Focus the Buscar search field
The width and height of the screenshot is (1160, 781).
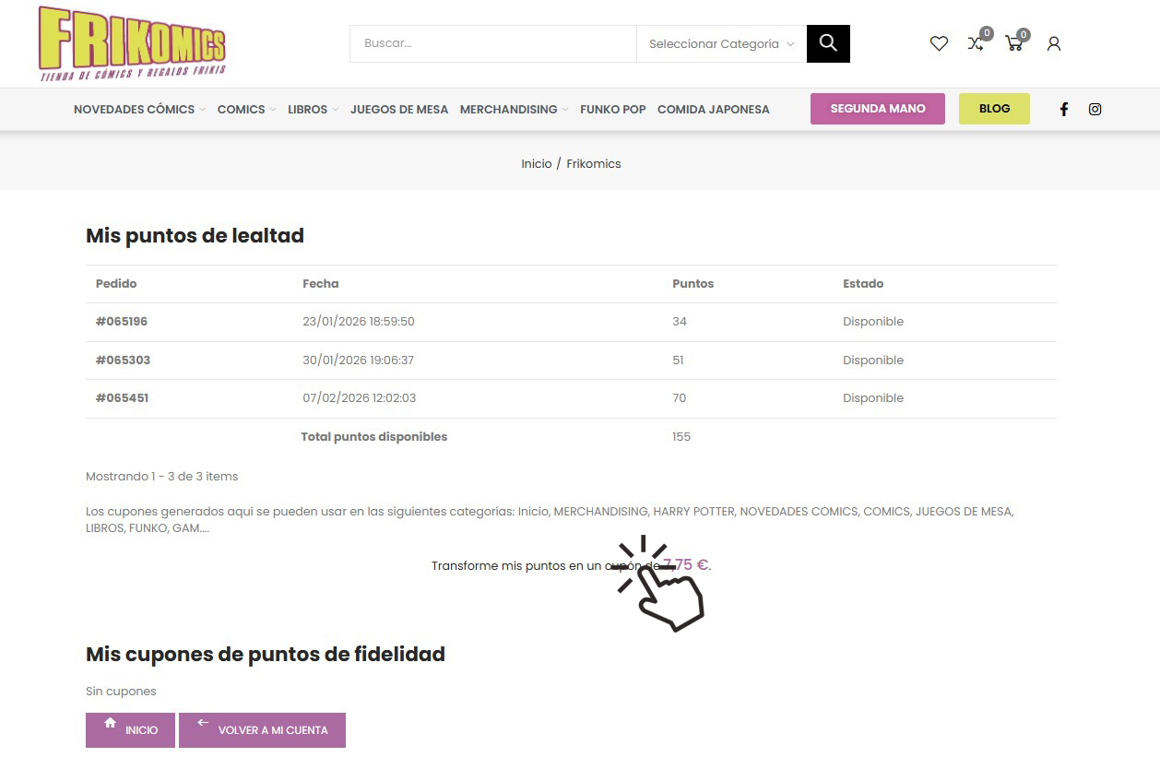493,43
